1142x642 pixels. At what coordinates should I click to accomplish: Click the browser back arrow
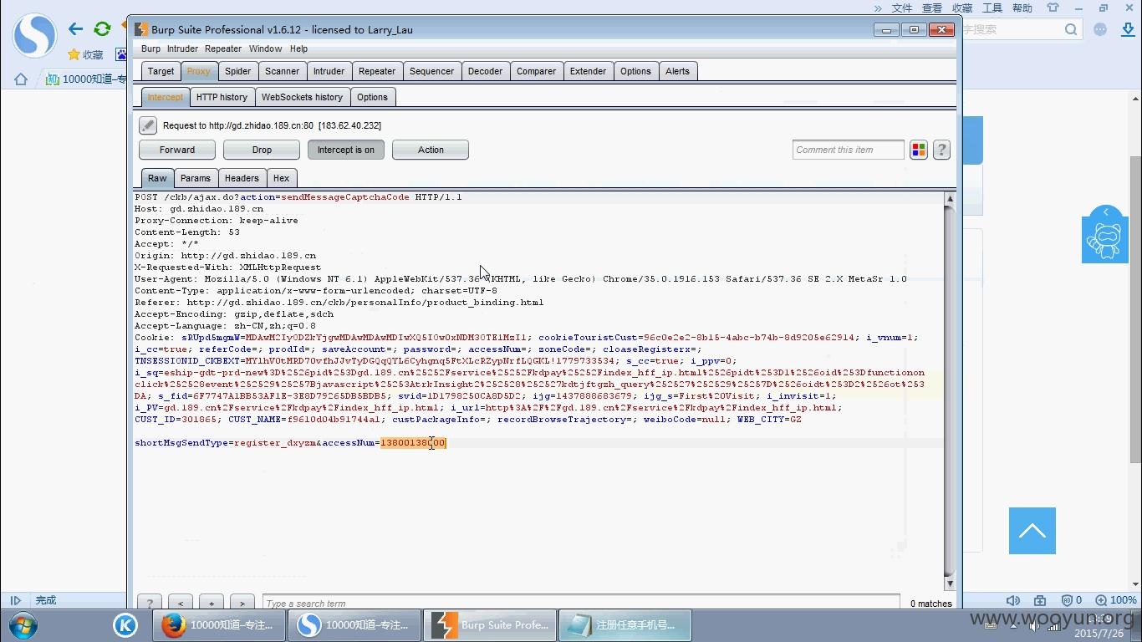pyautogui.click(x=75, y=29)
